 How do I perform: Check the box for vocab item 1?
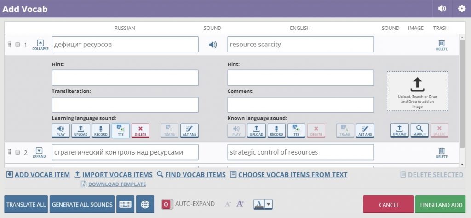click(x=17, y=45)
